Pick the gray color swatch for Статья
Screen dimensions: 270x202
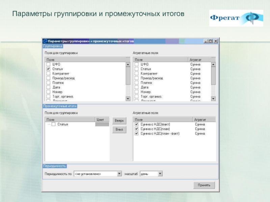coord(102,124)
